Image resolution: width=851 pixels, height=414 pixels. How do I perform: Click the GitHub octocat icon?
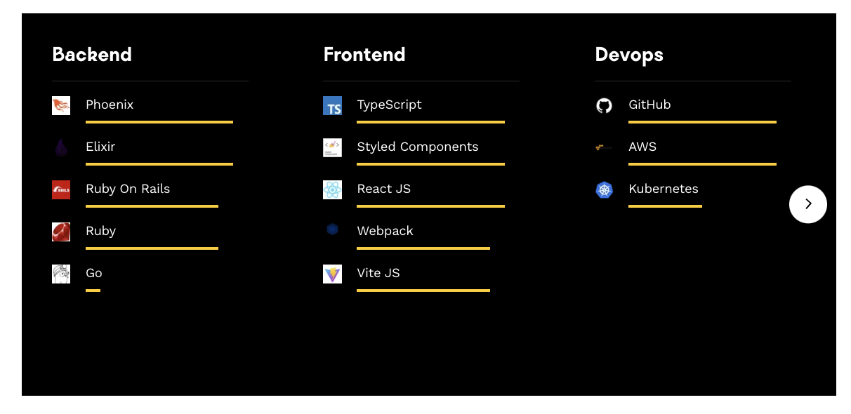point(604,106)
